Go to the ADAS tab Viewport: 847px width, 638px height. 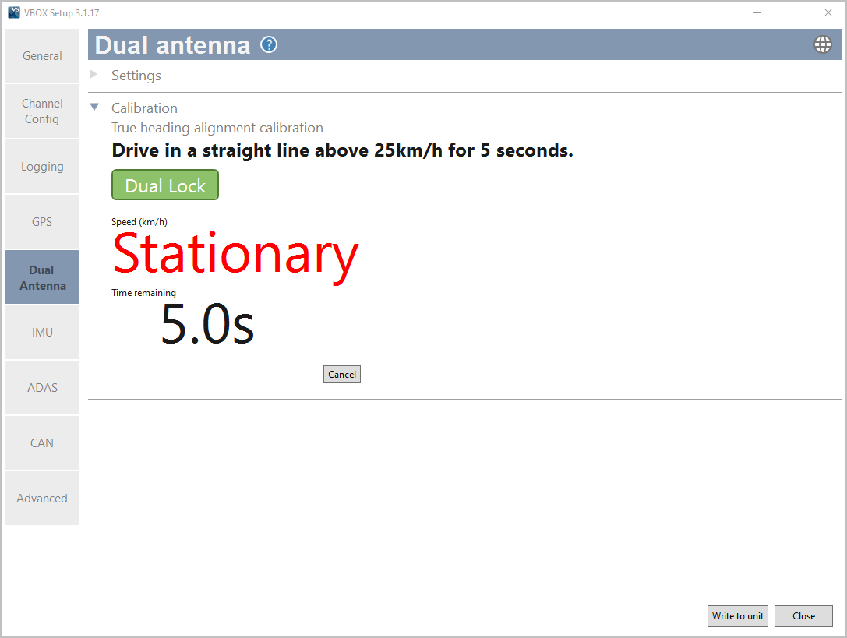point(42,388)
